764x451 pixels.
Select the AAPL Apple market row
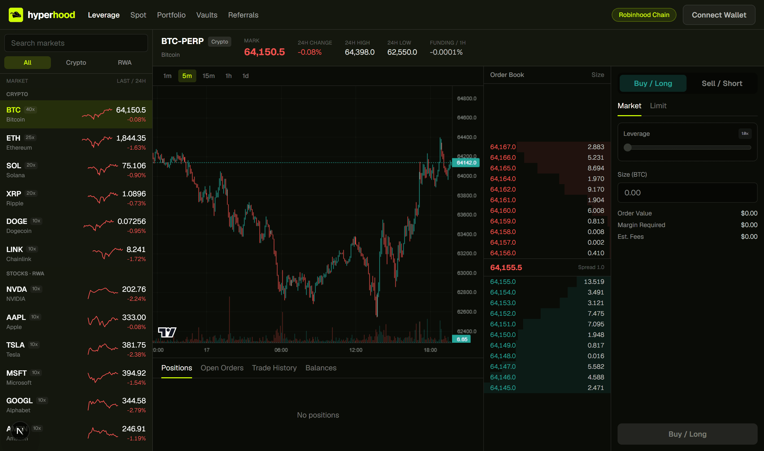[x=76, y=322]
